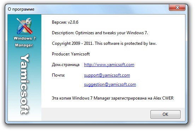Click the Версия: v2.0.6 version text
The height and width of the screenshot is (131, 195).
point(65,22)
